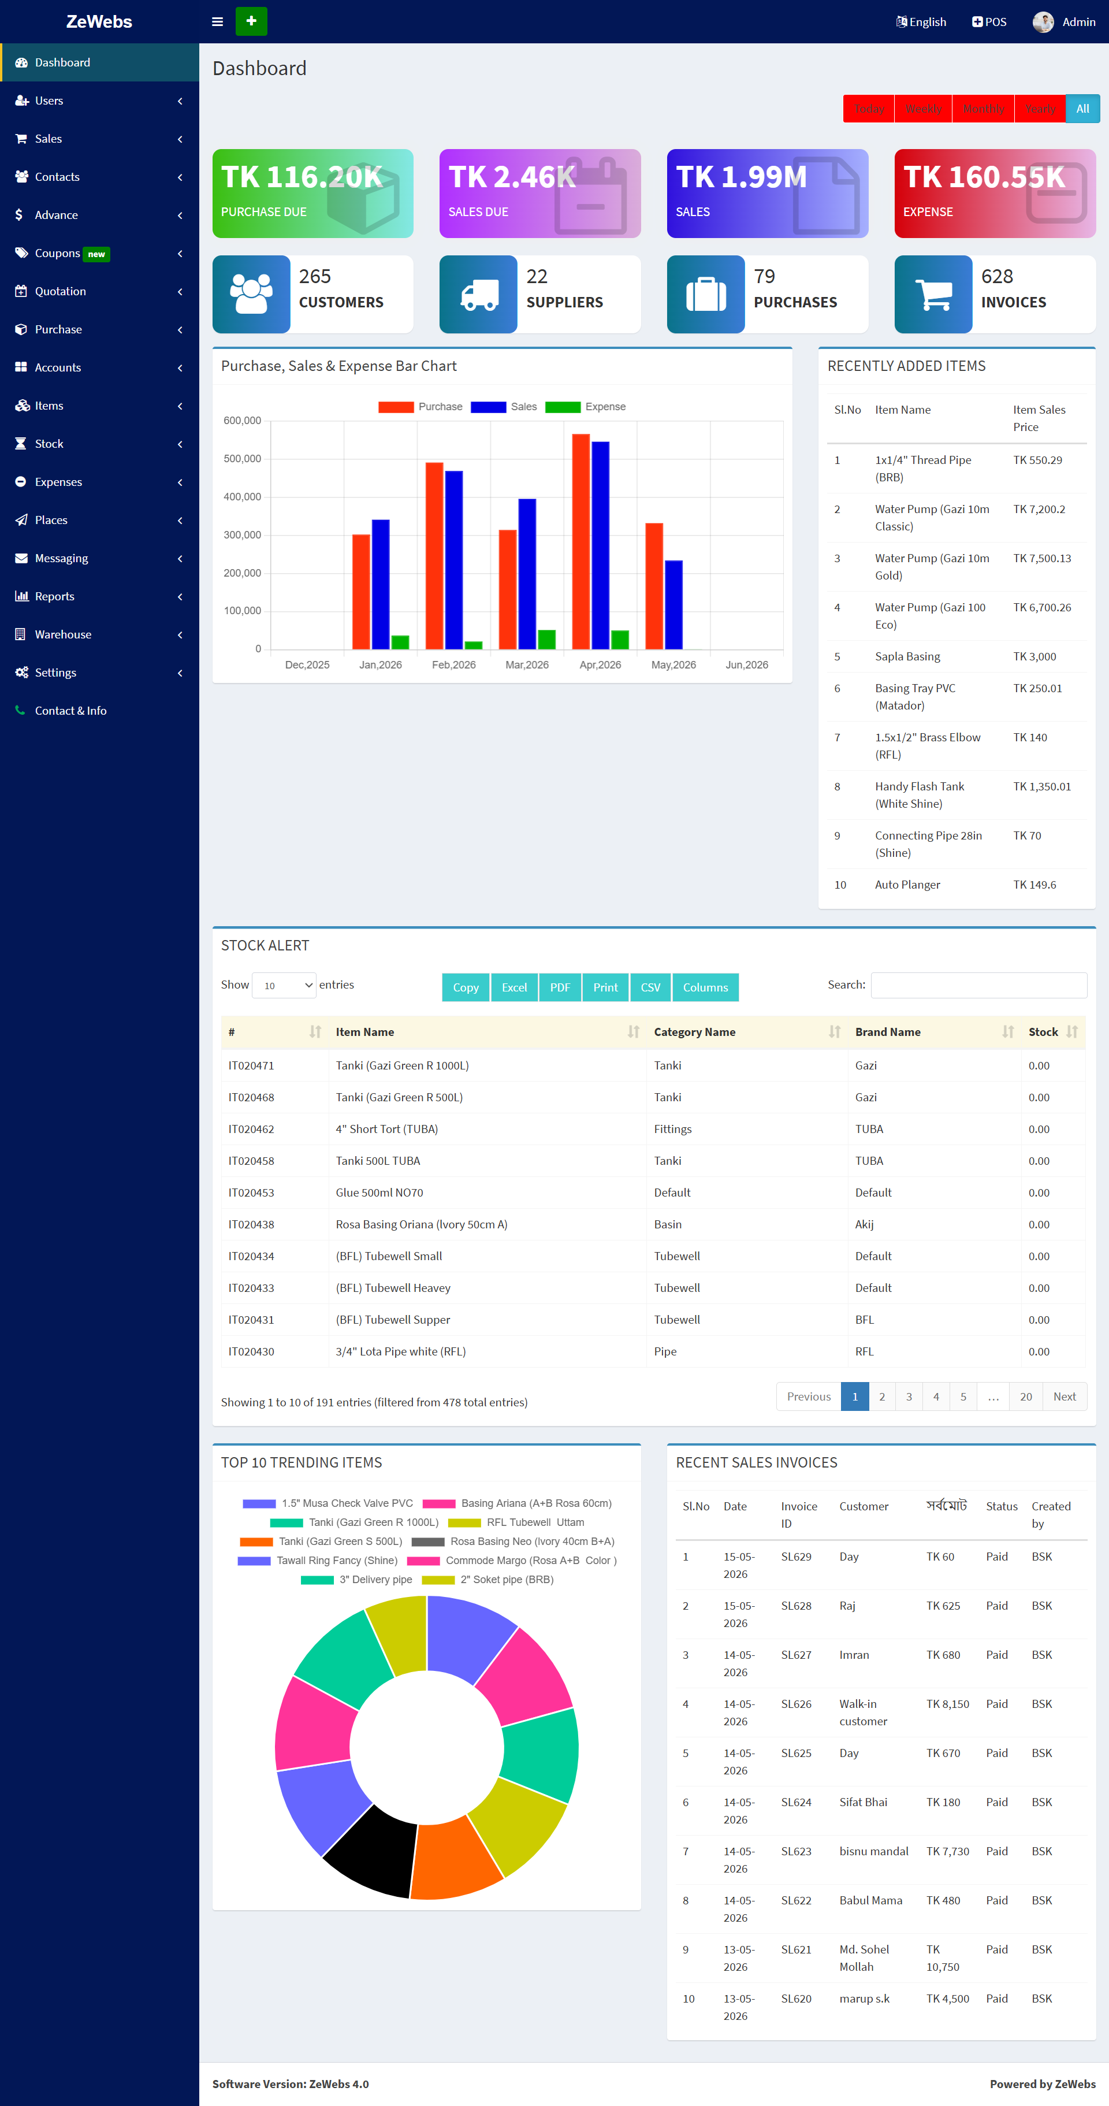Screen dimensions: 1109x2106
Task: Go to Next page of stock alerts
Action: [1064, 1396]
